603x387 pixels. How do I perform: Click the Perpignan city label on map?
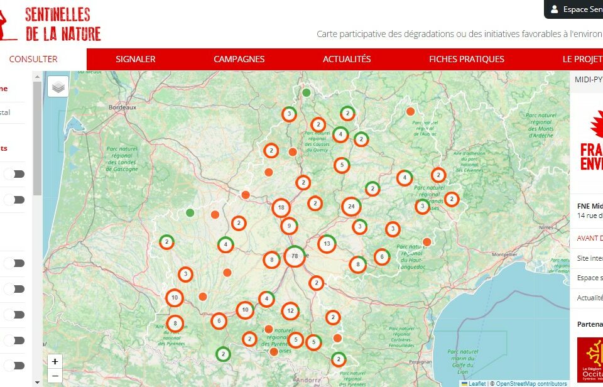[420, 362]
